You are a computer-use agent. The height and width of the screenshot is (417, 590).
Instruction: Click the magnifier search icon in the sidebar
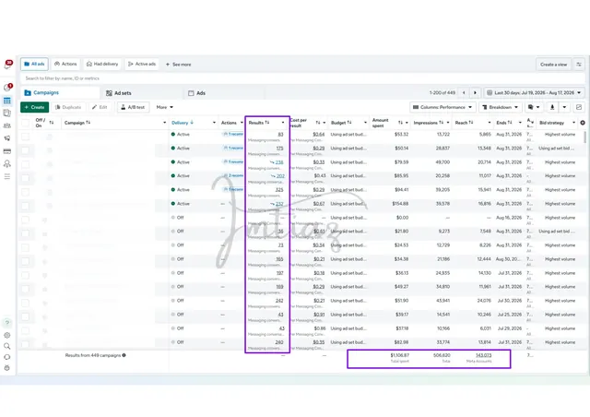[7, 346]
